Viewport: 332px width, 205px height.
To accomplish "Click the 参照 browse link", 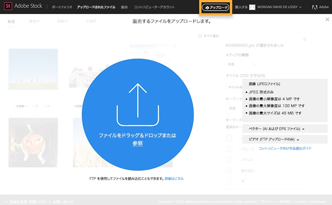I will (x=138, y=143).
